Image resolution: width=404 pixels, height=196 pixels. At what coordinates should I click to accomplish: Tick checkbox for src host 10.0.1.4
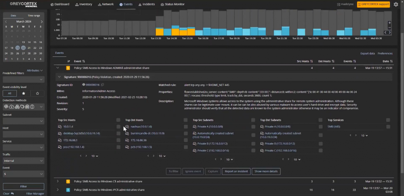pos(118,127)
